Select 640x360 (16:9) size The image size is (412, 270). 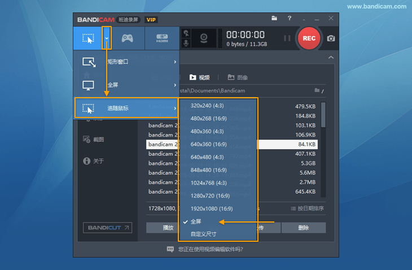tap(218, 144)
